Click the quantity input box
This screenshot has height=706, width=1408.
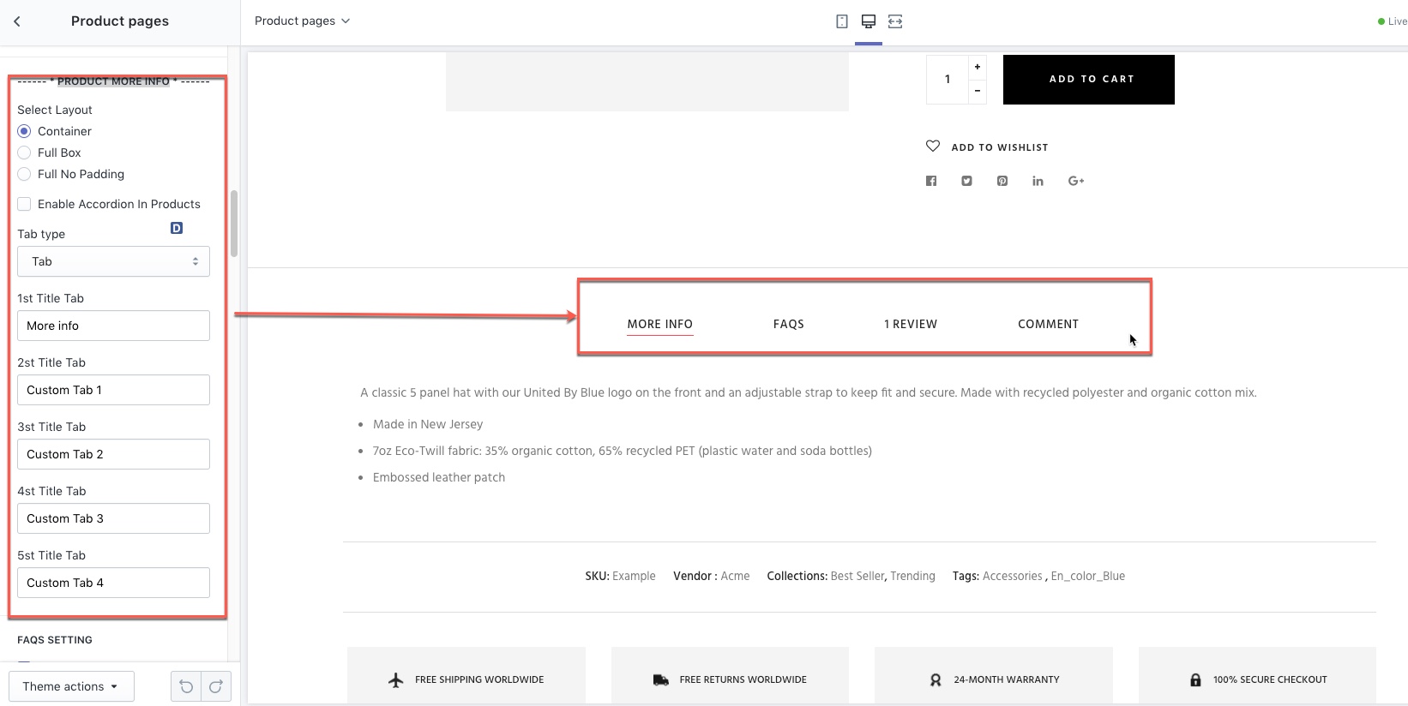point(948,80)
